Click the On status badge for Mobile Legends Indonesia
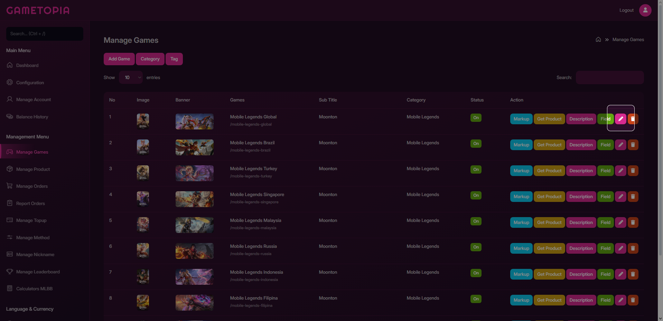The width and height of the screenshot is (663, 321). (476, 273)
